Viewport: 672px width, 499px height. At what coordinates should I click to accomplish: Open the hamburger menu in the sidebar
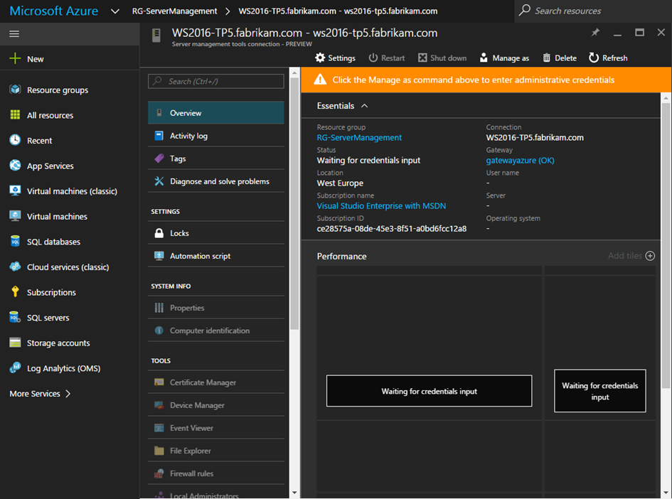[14, 34]
